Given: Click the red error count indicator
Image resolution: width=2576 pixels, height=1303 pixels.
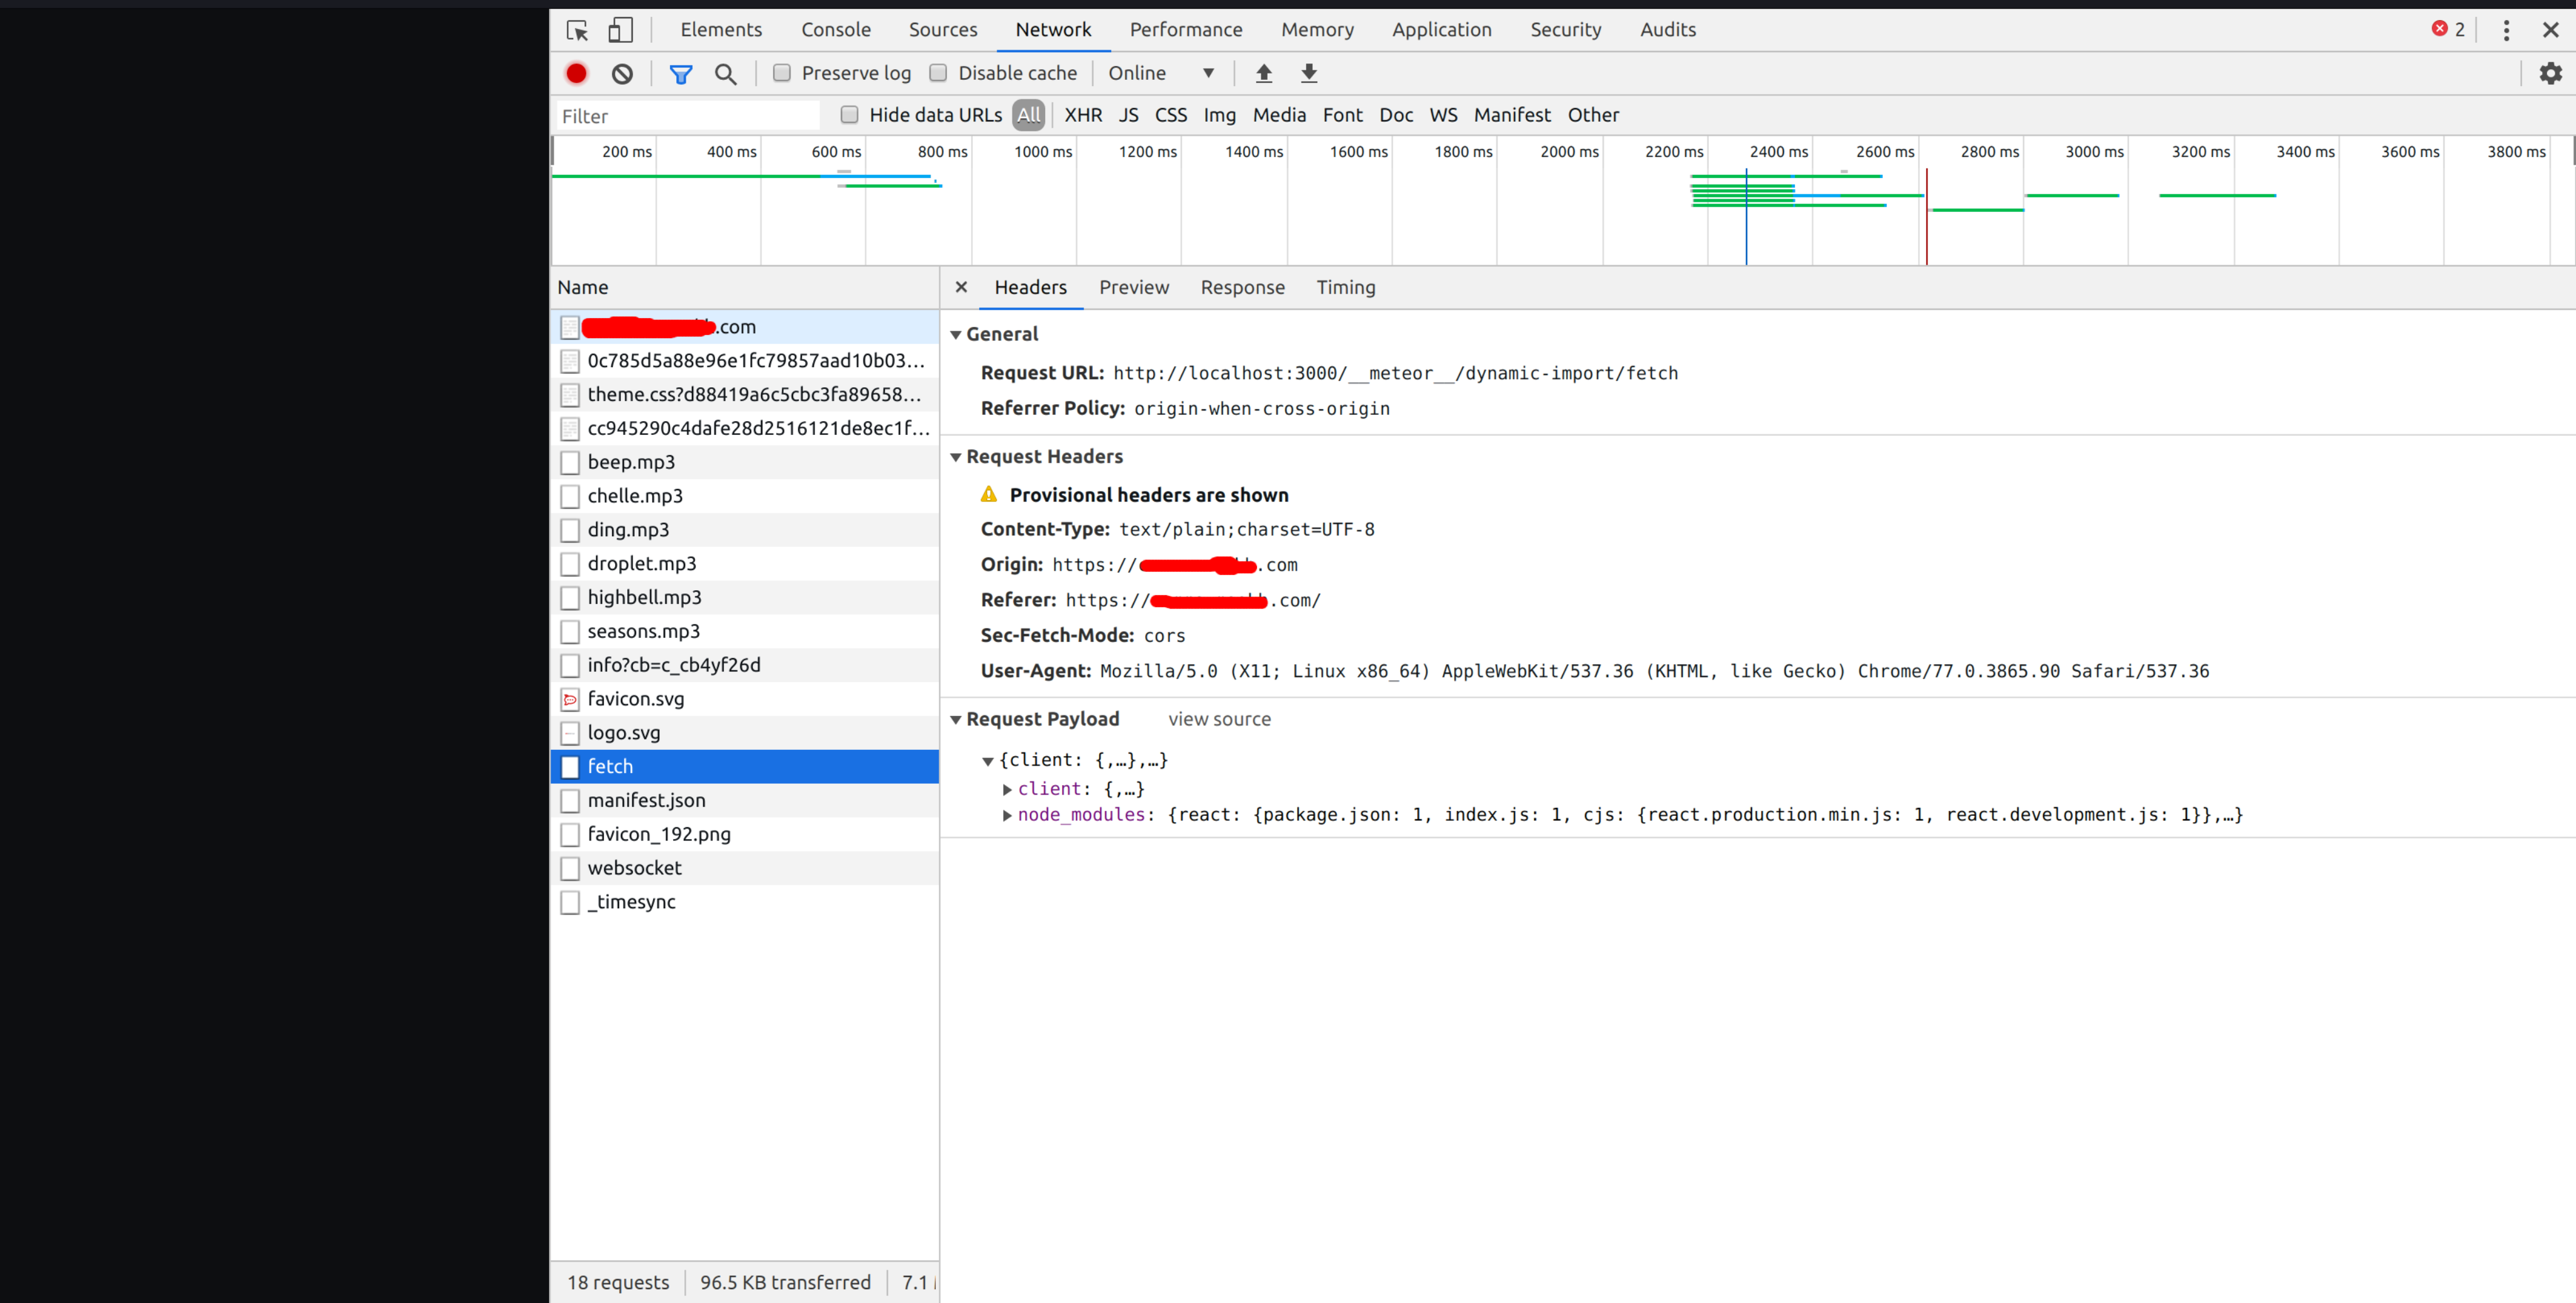Looking at the screenshot, I should point(2448,29).
